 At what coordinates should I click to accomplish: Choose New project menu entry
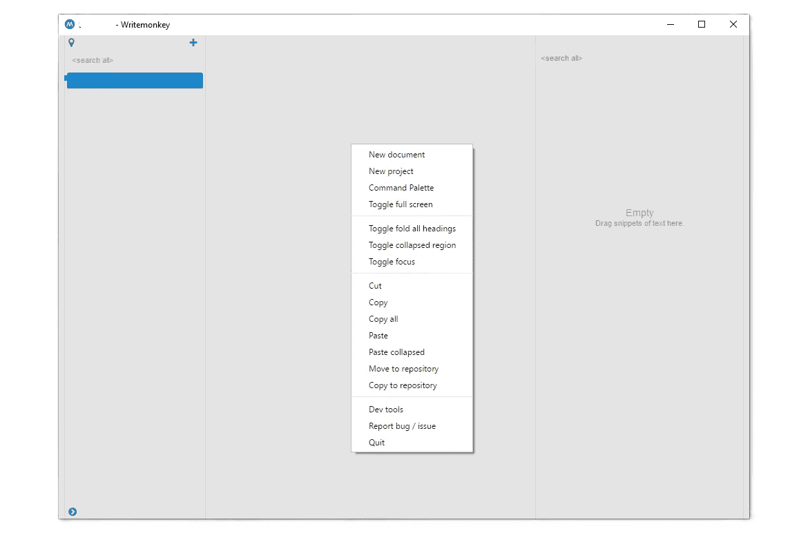[x=412, y=171]
